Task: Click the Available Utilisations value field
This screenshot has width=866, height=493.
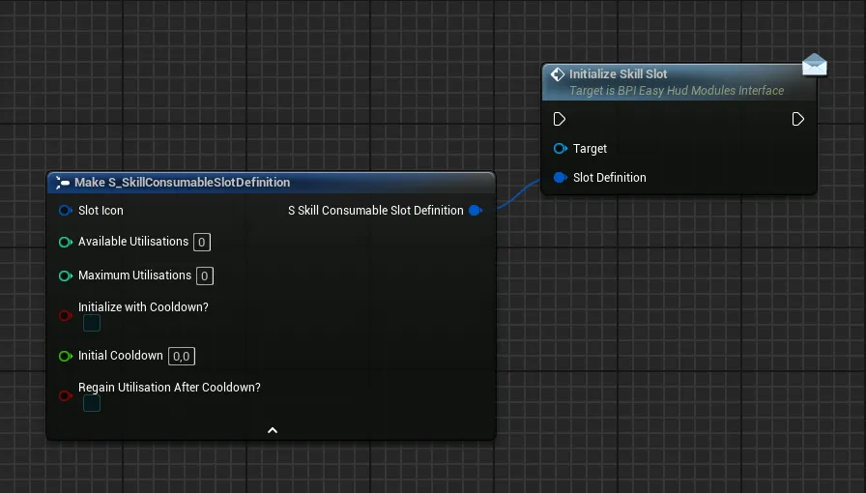Action: click(x=202, y=242)
